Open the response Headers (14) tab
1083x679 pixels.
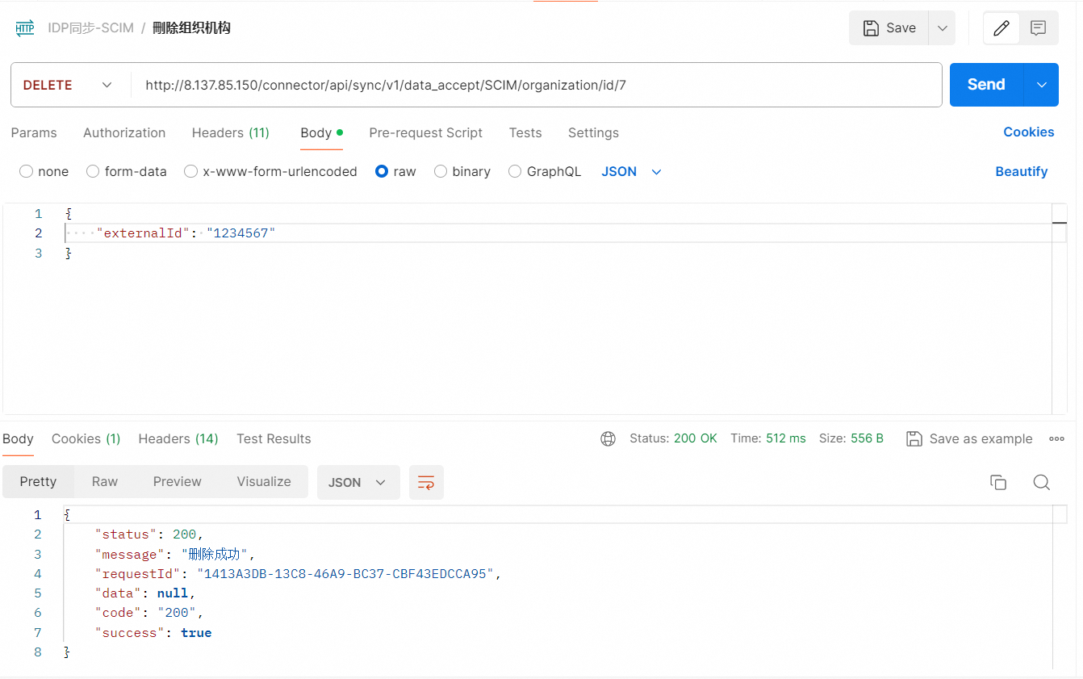tap(178, 438)
